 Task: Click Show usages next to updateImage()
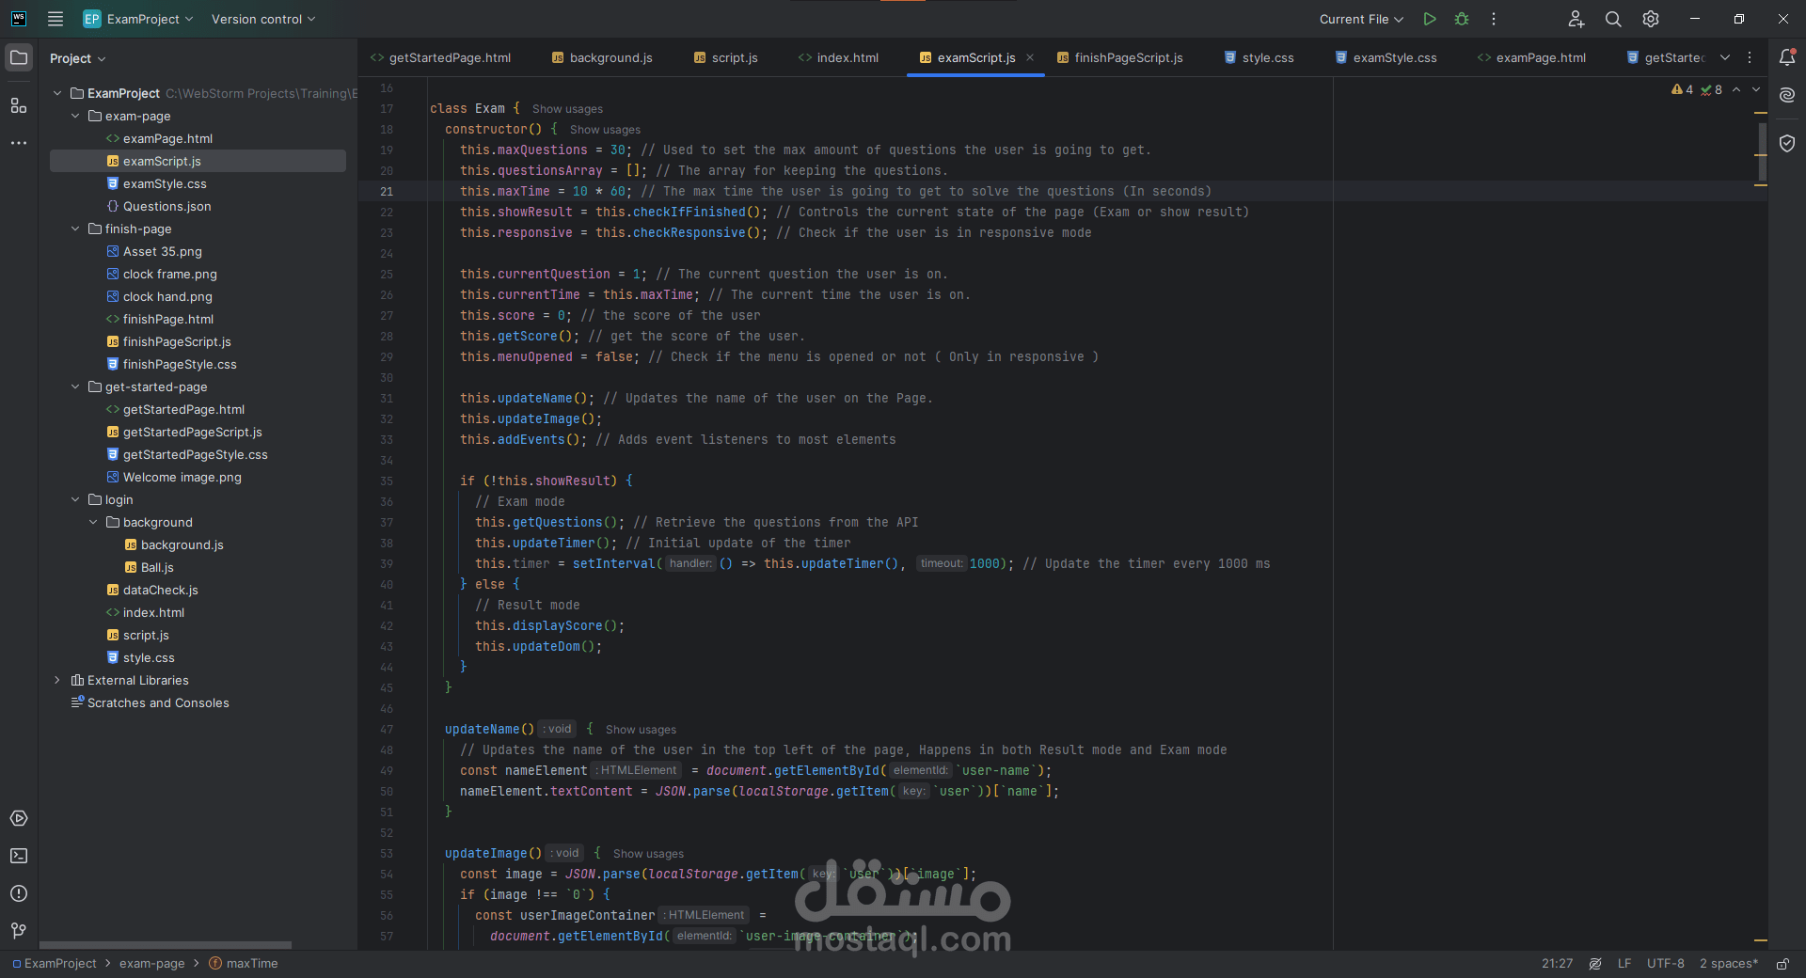point(648,854)
